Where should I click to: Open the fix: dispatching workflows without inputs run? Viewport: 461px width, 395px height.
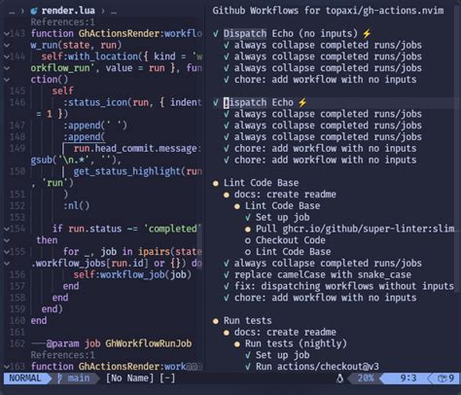tap(344, 286)
